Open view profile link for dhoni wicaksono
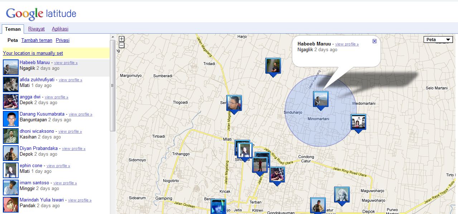This screenshot has height=214, width=458. 70,132
